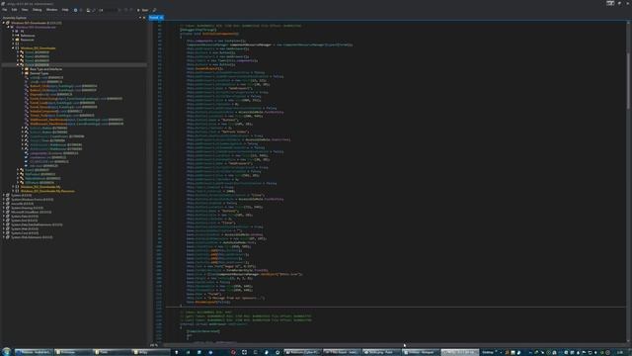Close the Assembly Explorer panel
632x356 pixels.
tap(144, 18)
